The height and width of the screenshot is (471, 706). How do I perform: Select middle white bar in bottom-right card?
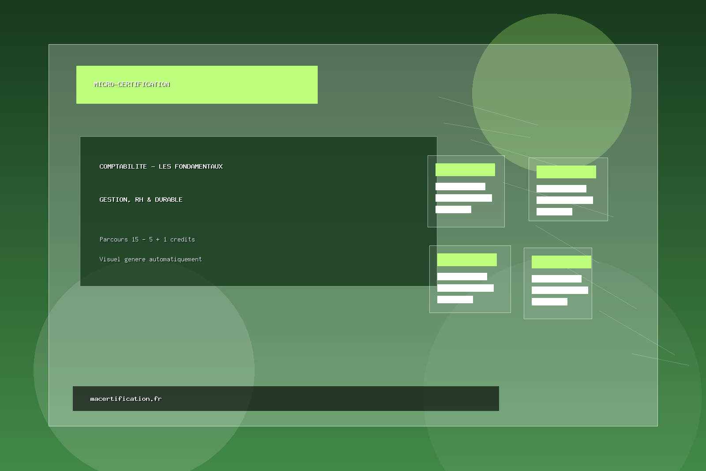click(560, 290)
